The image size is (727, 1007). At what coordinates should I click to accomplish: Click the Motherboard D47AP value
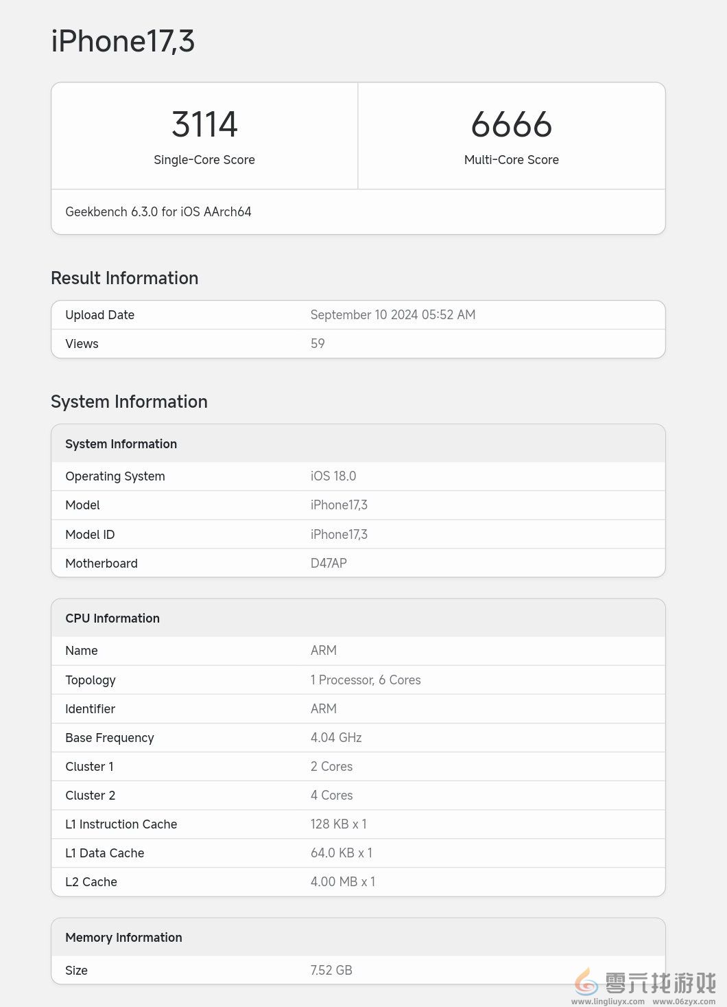[329, 563]
